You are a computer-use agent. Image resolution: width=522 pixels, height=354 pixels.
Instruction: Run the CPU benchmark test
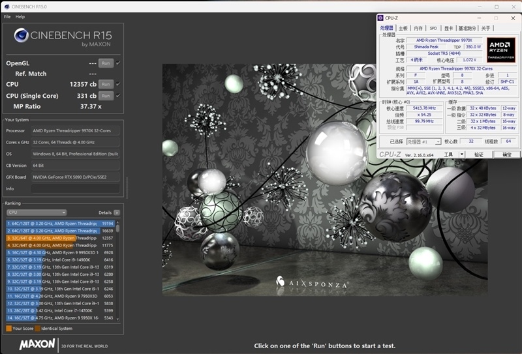[x=106, y=84]
